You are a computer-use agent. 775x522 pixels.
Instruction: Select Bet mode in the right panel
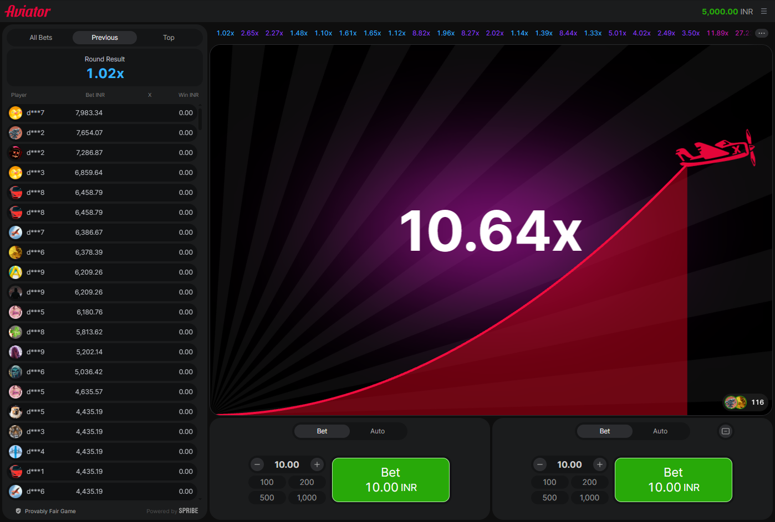(x=605, y=431)
